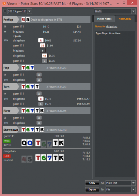The image size is (139, 196).
Task: Click disigehao's flop X check badge
Action: pyautogui.click(x=39, y=80)
